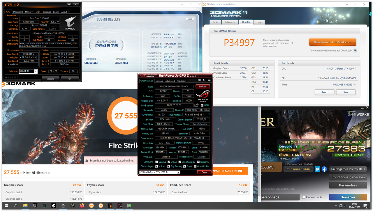Open the GPU-Z green card taskbar icon
The image size is (373, 211).
click(x=129, y=206)
